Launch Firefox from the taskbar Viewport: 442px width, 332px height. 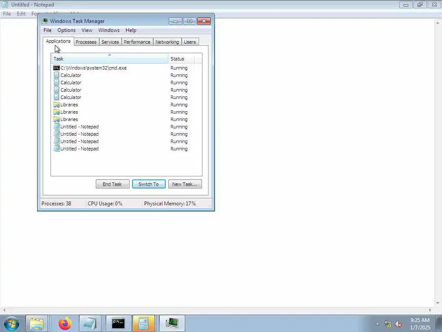(x=65, y=323)
